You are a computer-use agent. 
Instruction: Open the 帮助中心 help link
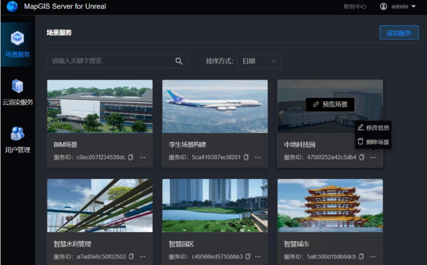tap(355, 7)
